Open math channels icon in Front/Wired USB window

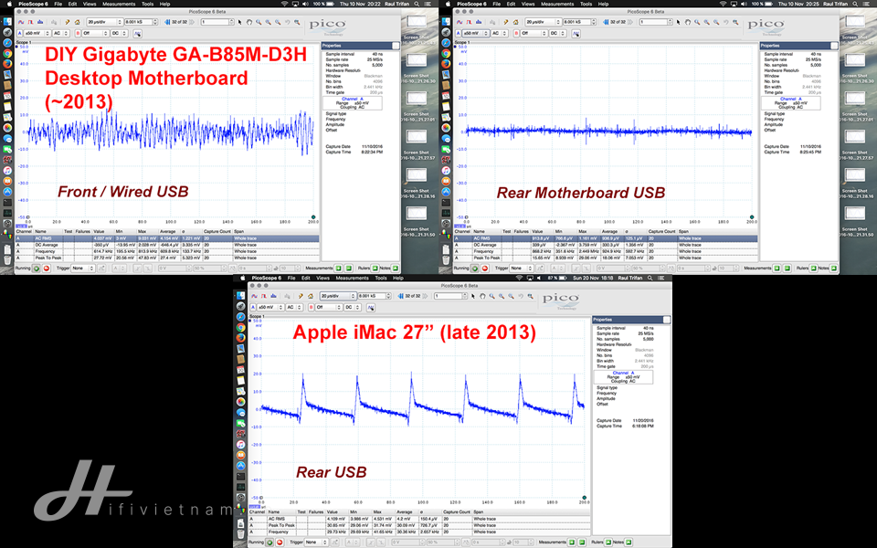tap(138, 34)
